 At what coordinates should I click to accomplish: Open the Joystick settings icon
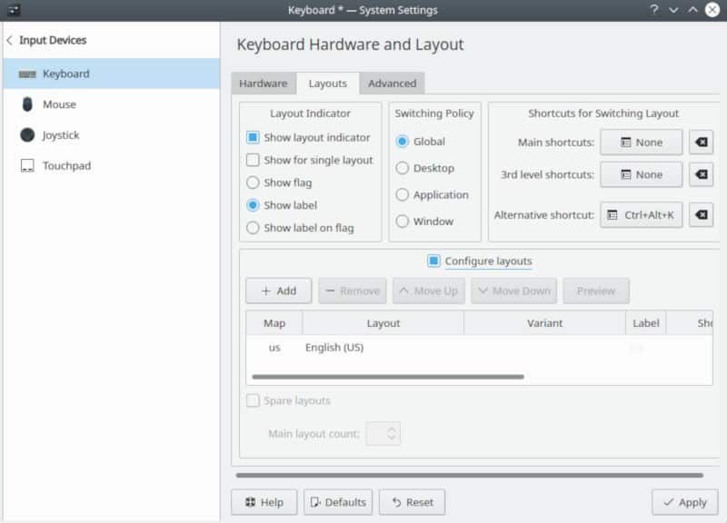(27, 135)
